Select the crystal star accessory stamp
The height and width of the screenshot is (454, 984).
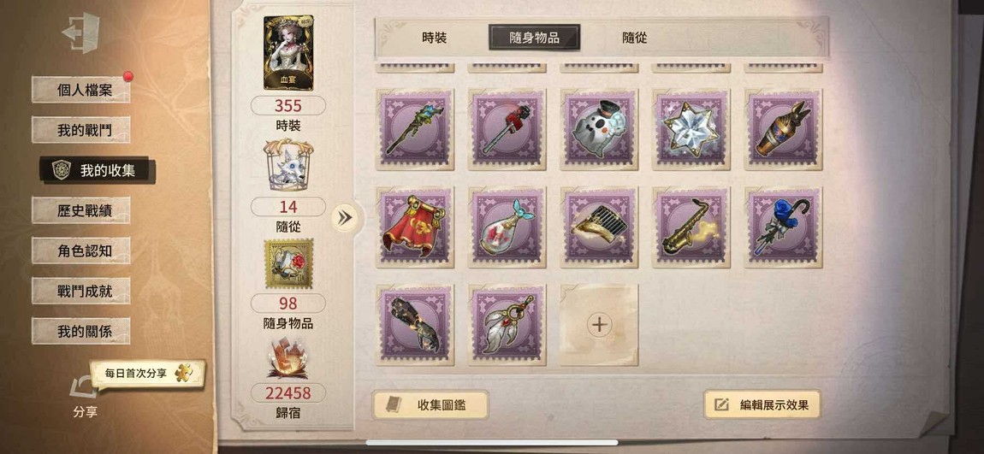[x=691, y=129]
